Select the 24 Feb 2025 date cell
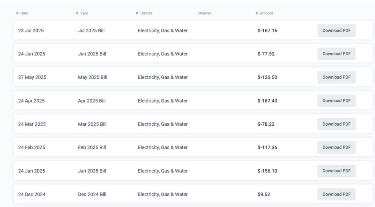Viewport: 375px width, 207px height. pyautogui.click(x=31, y=147)
